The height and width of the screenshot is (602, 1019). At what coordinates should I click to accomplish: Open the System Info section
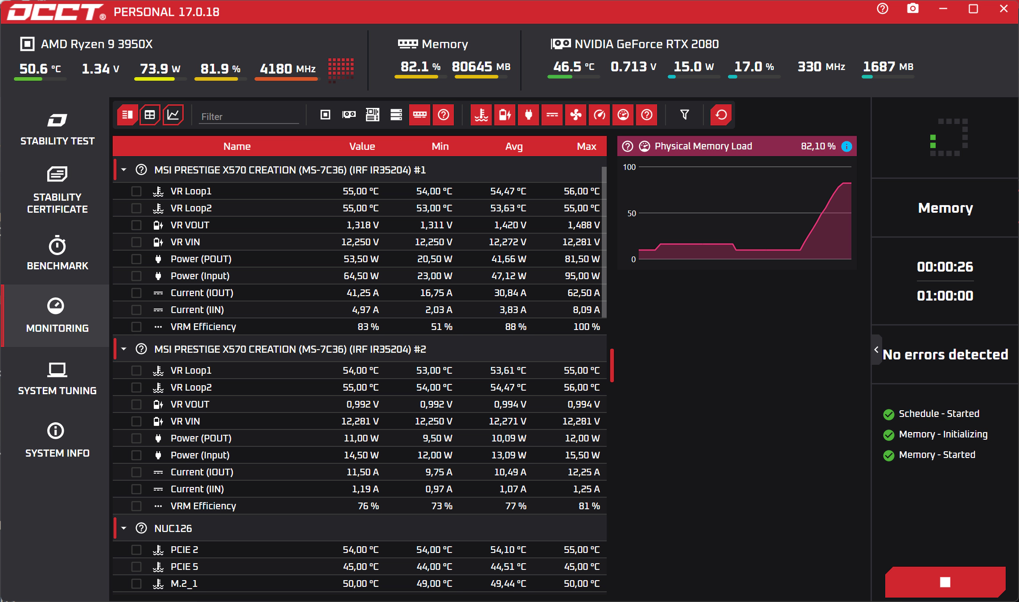57,441
